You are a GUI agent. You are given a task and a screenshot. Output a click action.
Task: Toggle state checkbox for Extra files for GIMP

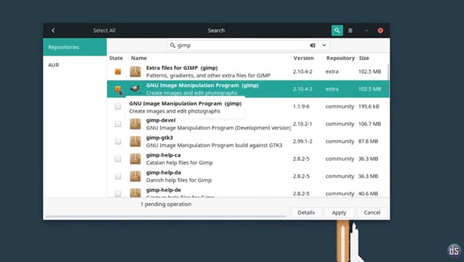point(118,71)
